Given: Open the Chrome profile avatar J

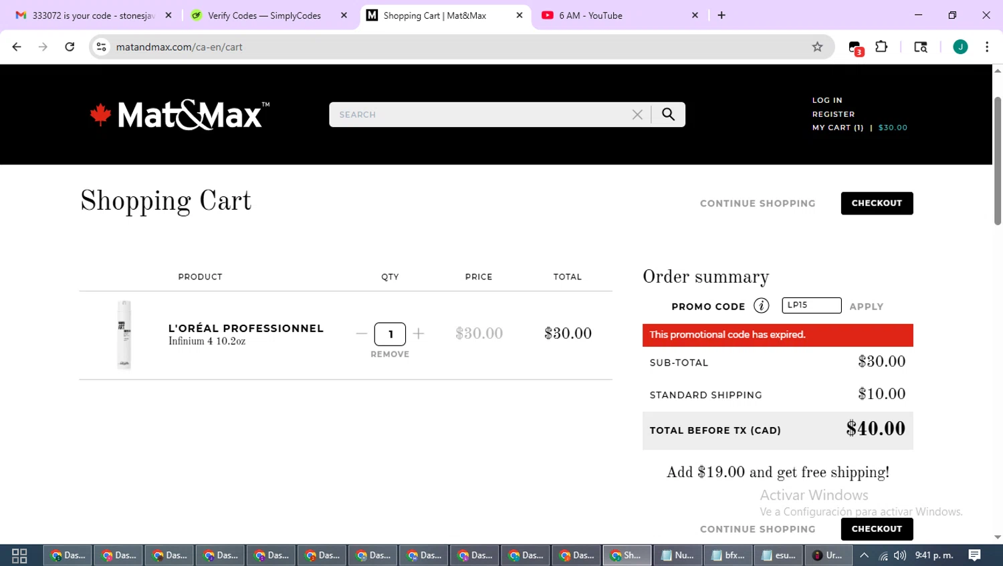Looking at the screenshot, I should point(960,47).
